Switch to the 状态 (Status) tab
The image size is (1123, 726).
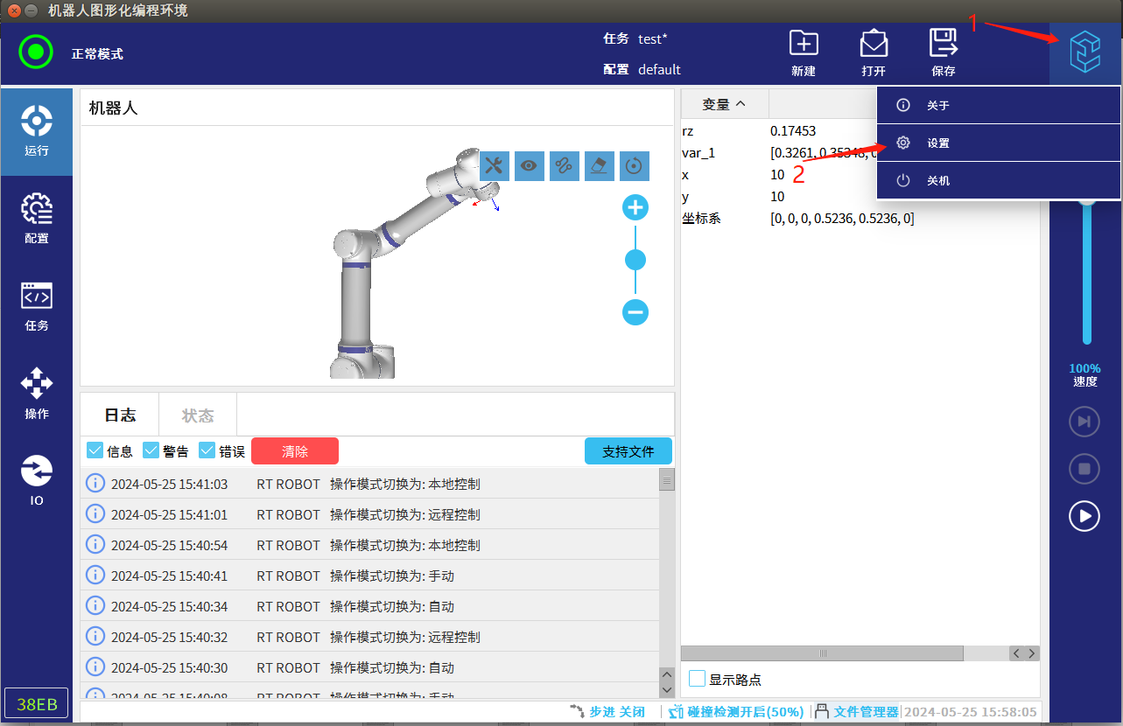point(198,415)
